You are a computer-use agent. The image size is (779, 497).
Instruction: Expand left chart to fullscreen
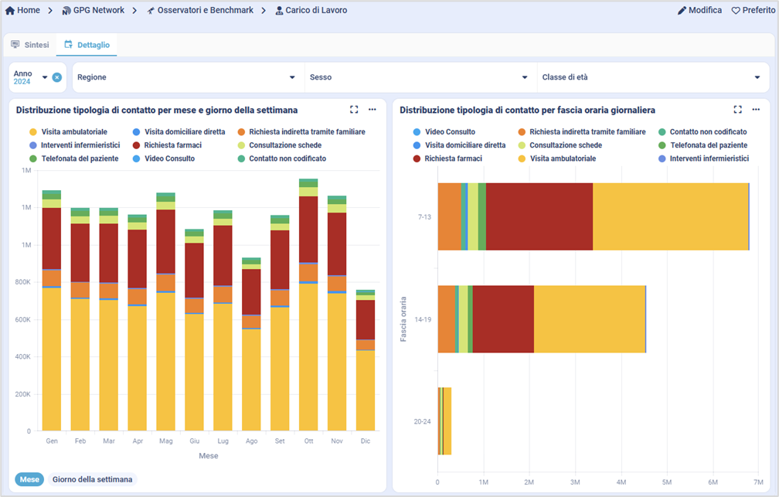point(354,110)
